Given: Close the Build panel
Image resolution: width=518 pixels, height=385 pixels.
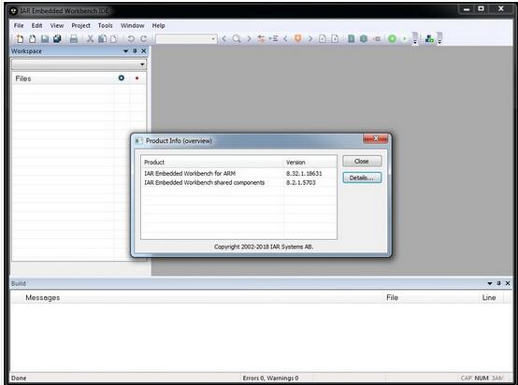Looking at the screenshot, I should click(508, 283).
